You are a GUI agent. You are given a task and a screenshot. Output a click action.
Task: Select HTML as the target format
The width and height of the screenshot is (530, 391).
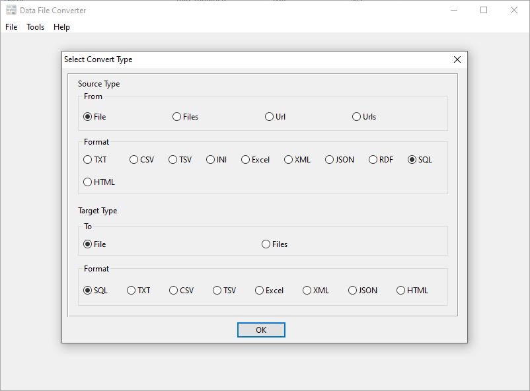pyautogui.click(x=400, y=290)
